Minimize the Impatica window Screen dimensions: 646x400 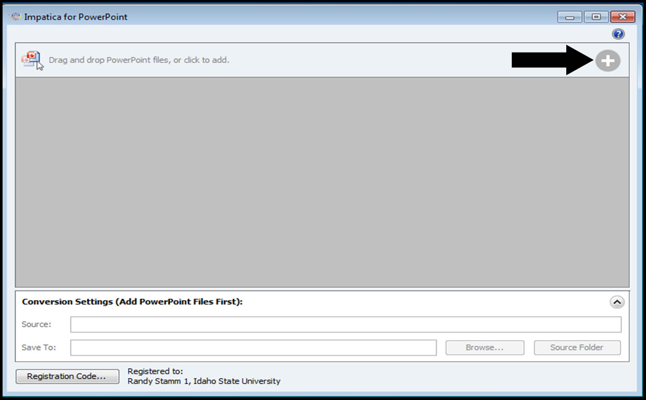click(570, 17)
